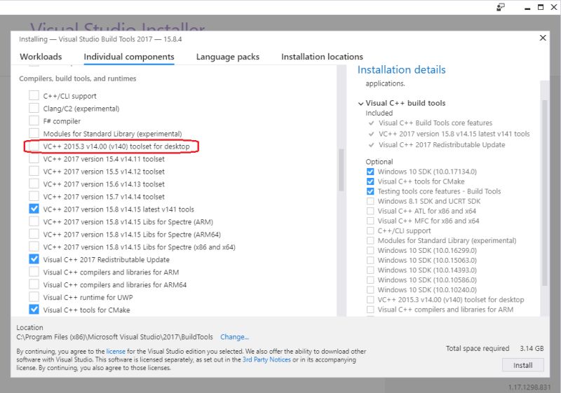Check C++/CLI support in Installation details
This screenshot has width=561, height=393.
pos(370,230)
